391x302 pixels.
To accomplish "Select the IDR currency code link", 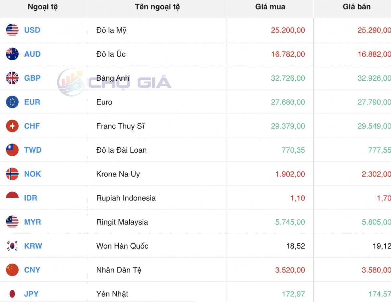I will coord(31,198).
